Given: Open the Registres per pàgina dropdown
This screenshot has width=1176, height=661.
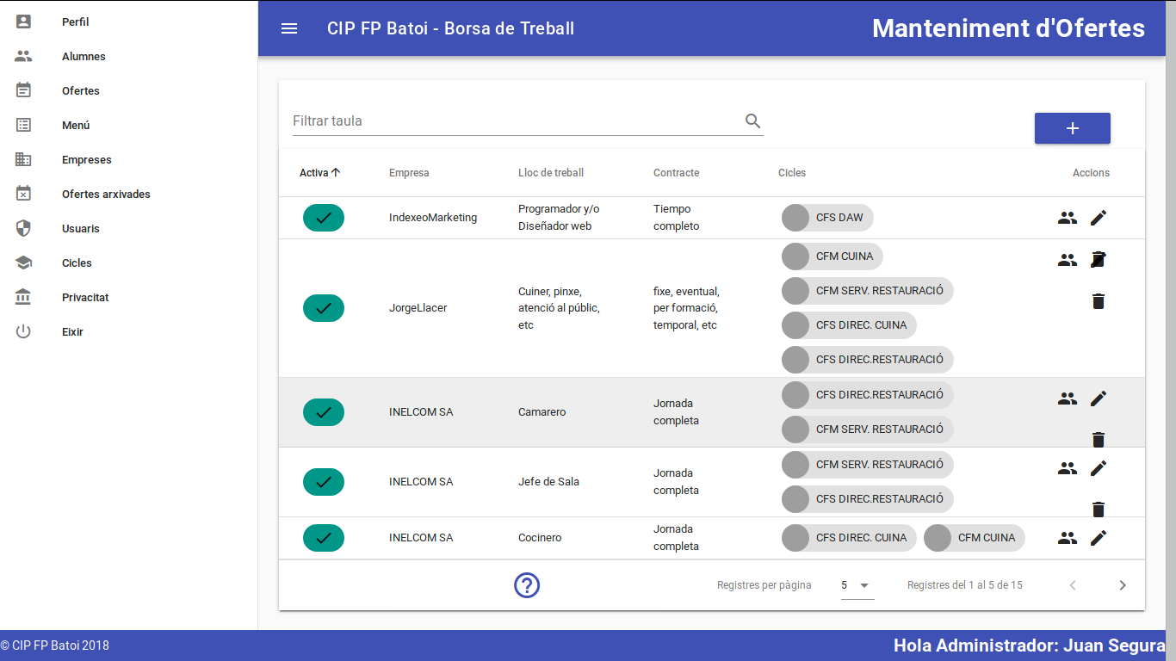Looking at the screenshot, I should (857, 585).
